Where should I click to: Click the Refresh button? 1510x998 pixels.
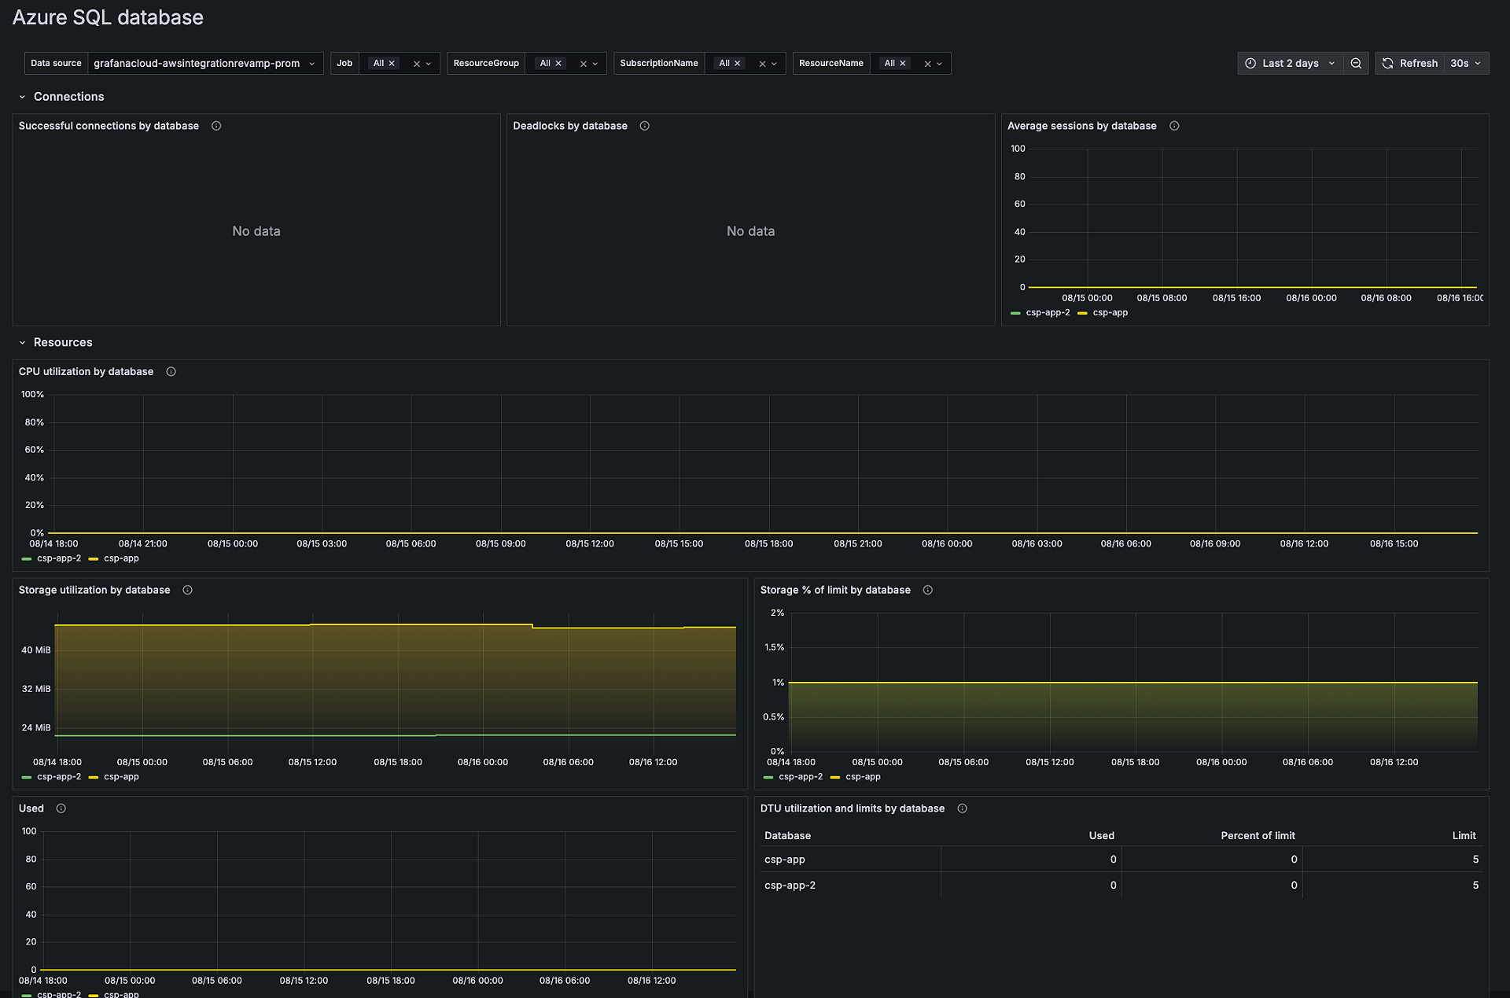coord(1410,63)
